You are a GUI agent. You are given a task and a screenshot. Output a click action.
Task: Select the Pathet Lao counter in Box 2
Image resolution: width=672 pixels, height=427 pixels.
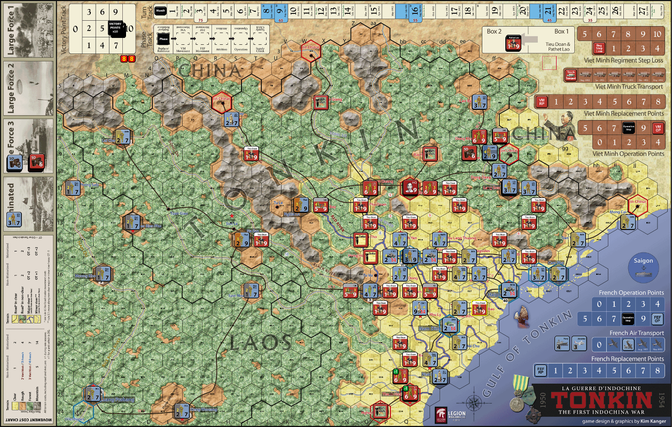pyautogui.click(x=514, y=44)
